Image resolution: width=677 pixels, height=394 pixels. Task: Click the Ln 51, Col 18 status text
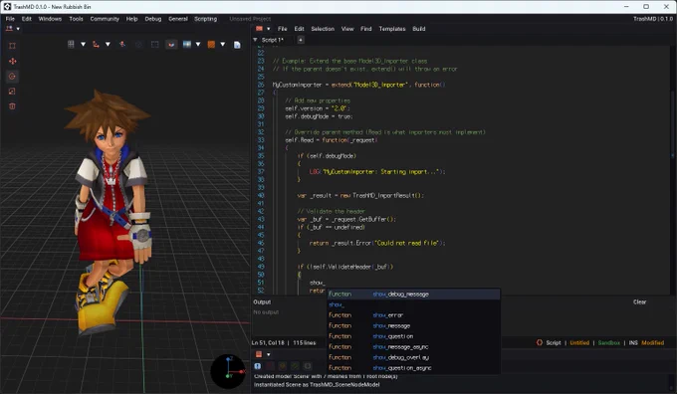268,342
